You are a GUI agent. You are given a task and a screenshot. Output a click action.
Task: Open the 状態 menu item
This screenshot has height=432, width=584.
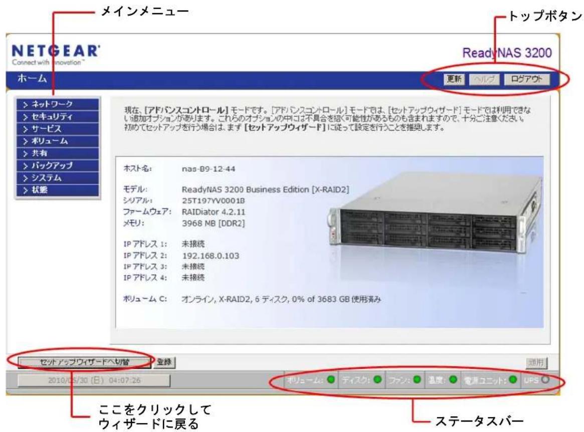coord(58,190)
